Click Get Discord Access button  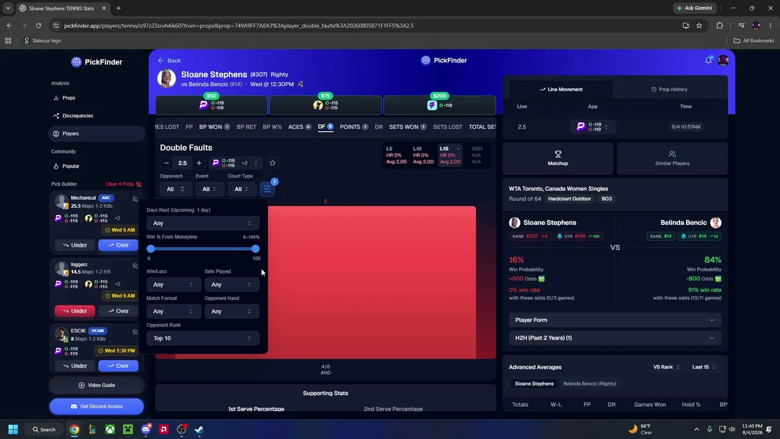coord(97,406)
